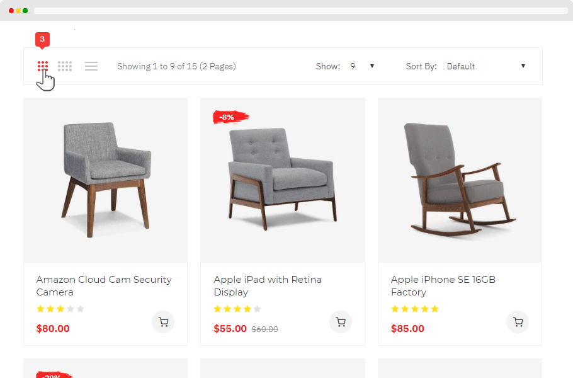Switch to three-column grid view

click(42, 66)
